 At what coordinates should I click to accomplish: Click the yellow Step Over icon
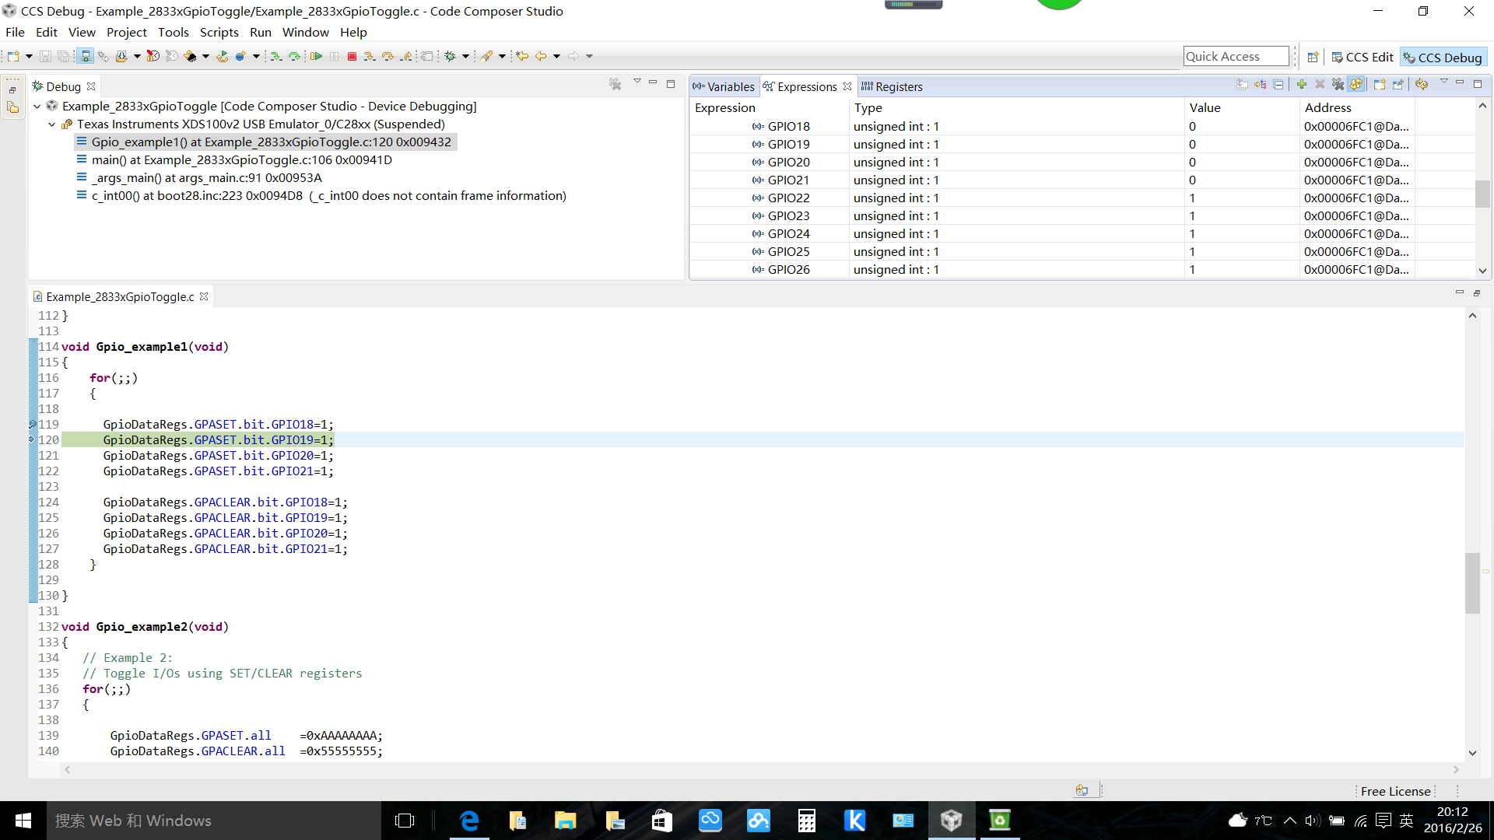tap(388, 56)
